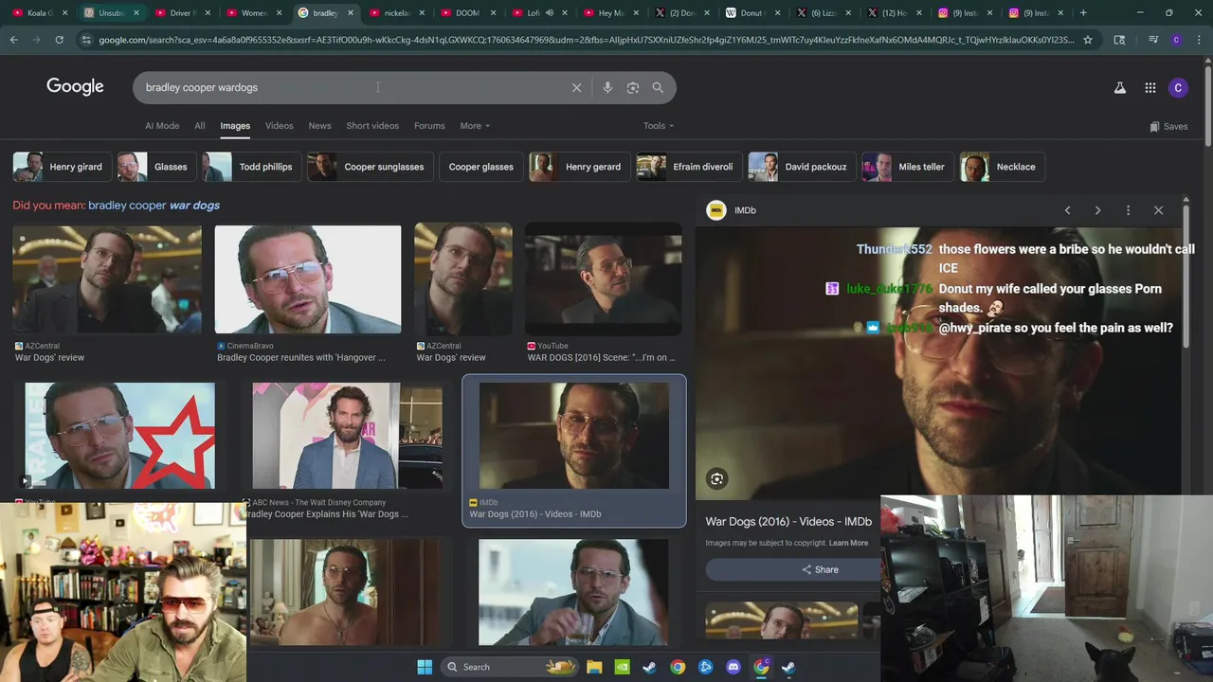The width and height of the screenshot is (1213, 682).
Task: Switch to the Videos tab
Action: [279, 126]
